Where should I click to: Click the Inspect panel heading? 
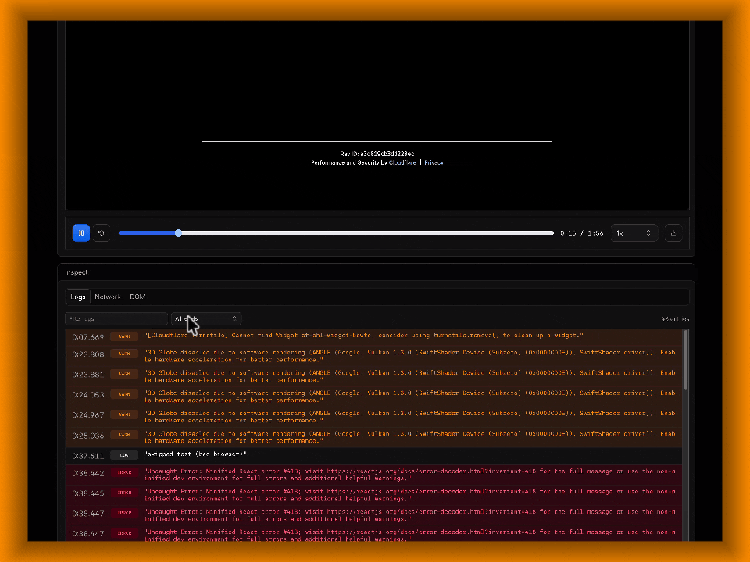(x=77, y=272)
